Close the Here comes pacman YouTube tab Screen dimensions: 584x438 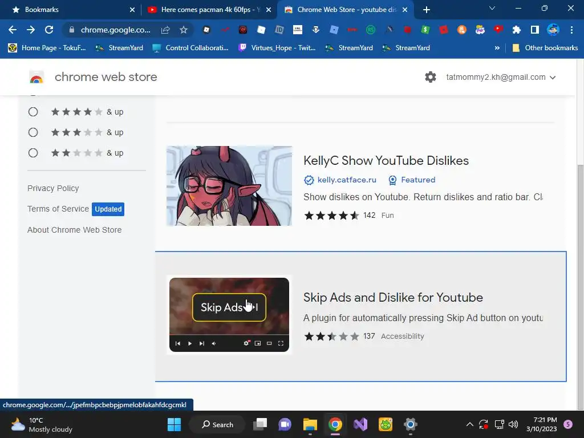point(269,10)
